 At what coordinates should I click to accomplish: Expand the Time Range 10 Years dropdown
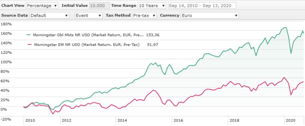[x=152, y=5]
